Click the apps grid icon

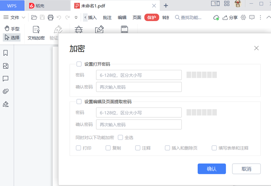click(x=227, y=4)
